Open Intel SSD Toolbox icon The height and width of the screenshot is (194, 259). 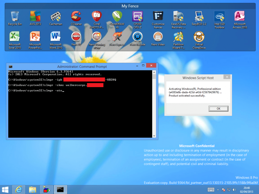tap(219, 20)
